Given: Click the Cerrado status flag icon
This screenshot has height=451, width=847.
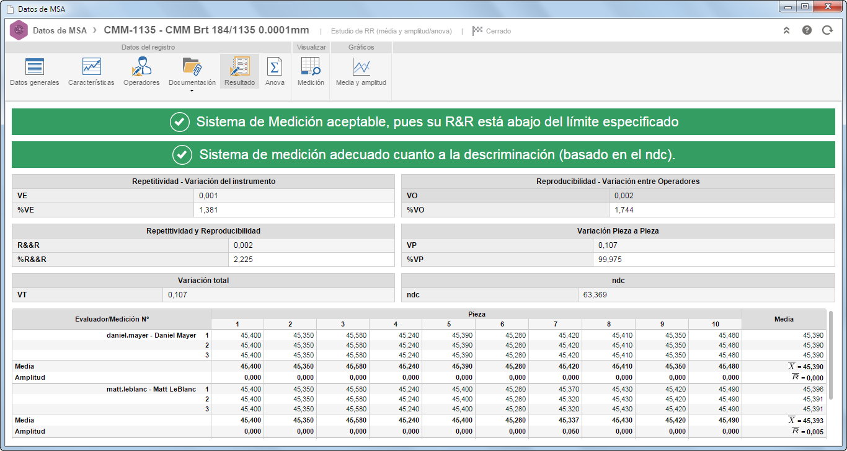Looking at the screenshot, I should point(477,30).
